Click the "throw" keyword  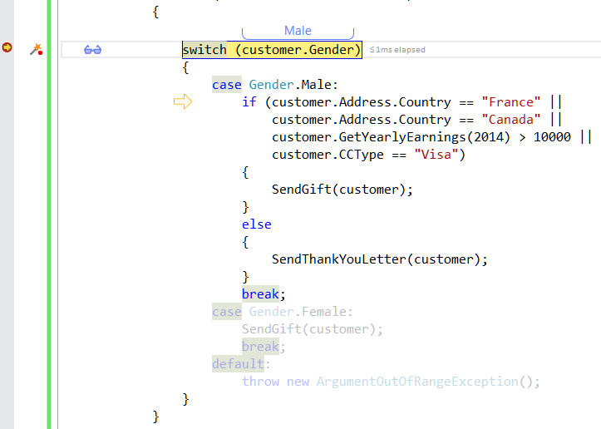coord(260,382)
